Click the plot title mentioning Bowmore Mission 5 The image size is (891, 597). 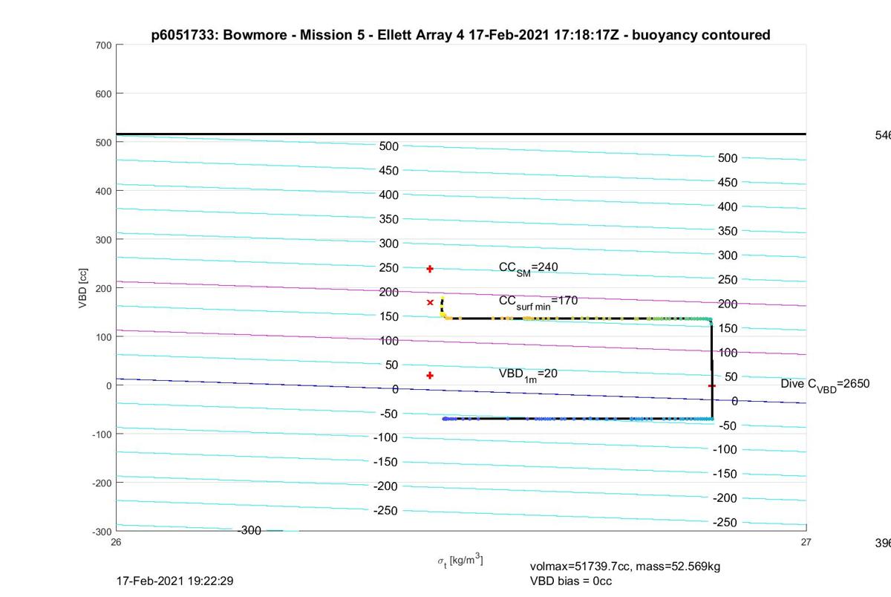[x=460, y=35]
